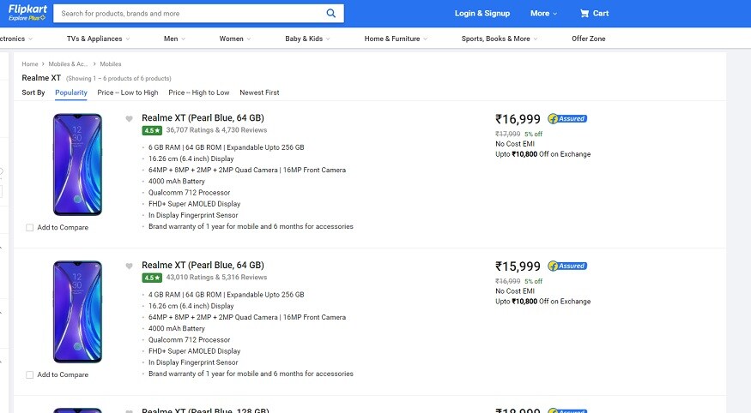Sort by Price -- Low to High

(127, 93)
